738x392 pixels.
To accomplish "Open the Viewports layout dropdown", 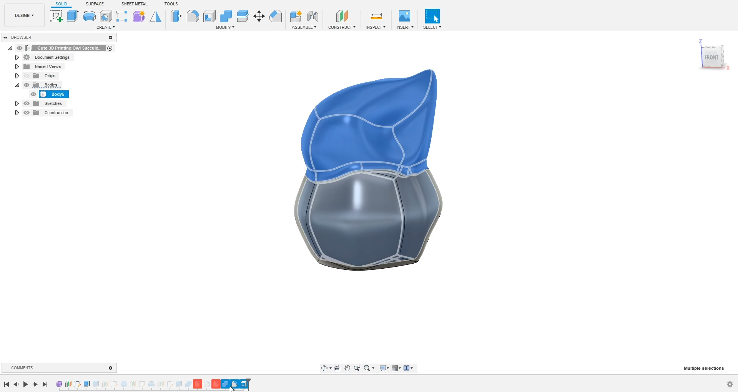I will pyautogui.click(x=408, y=368).
